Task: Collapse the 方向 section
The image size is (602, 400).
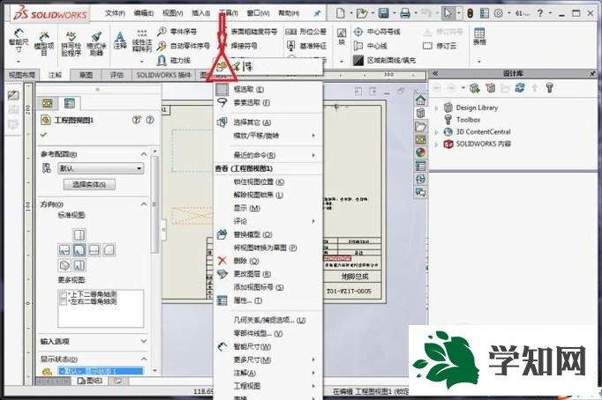Action: click(144, 204)
